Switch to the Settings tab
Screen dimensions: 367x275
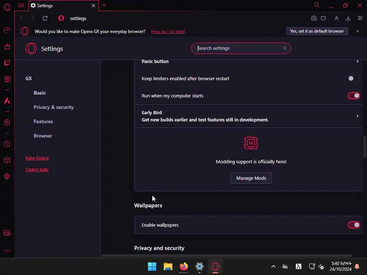click(63, 6)
